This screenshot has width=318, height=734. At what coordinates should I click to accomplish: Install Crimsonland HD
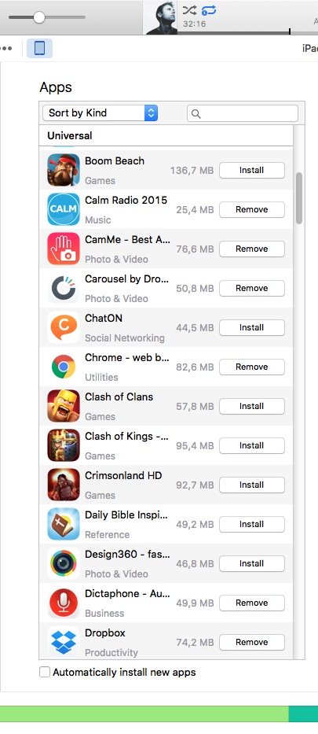pos(252,485)
